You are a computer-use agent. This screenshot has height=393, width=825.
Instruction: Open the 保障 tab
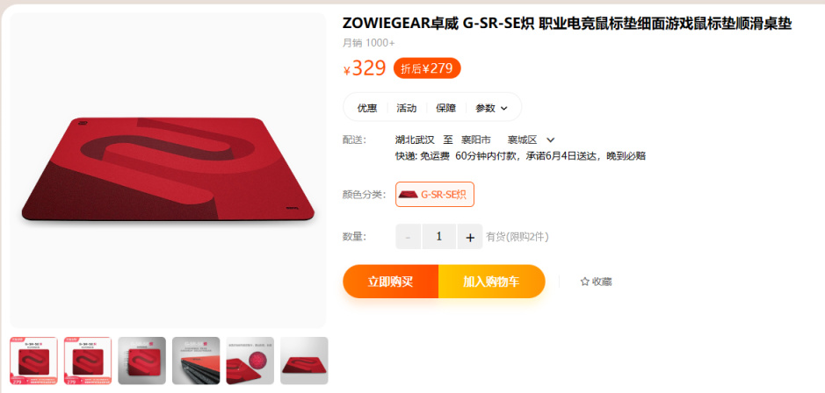click(x=445, y=108)
